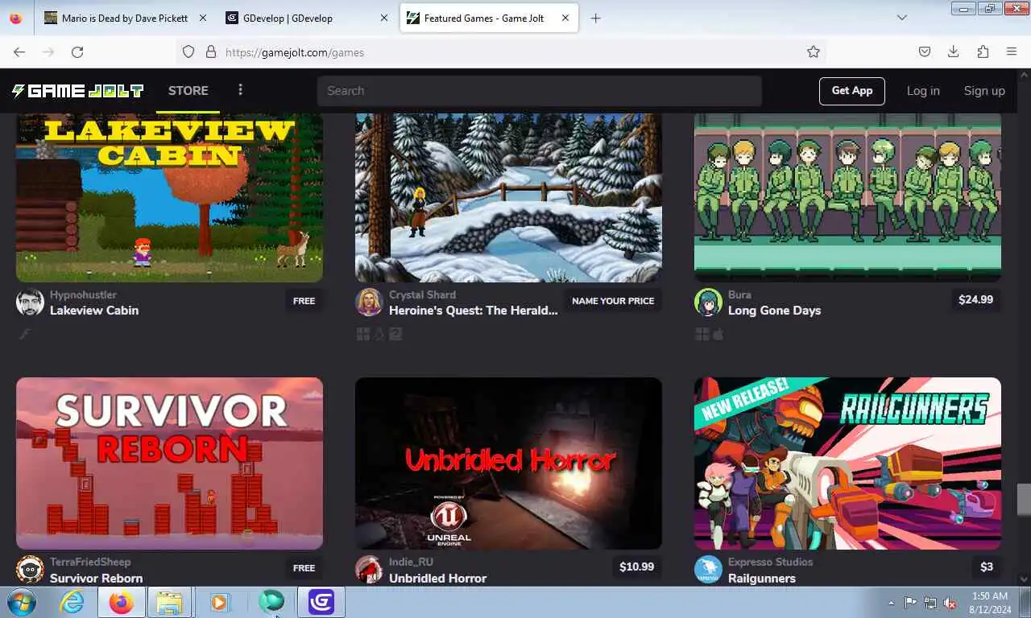This screenshot has width=1031, height=618.
Task: Open the Firefox extensions puzzle icon
Action: [983, 51]
